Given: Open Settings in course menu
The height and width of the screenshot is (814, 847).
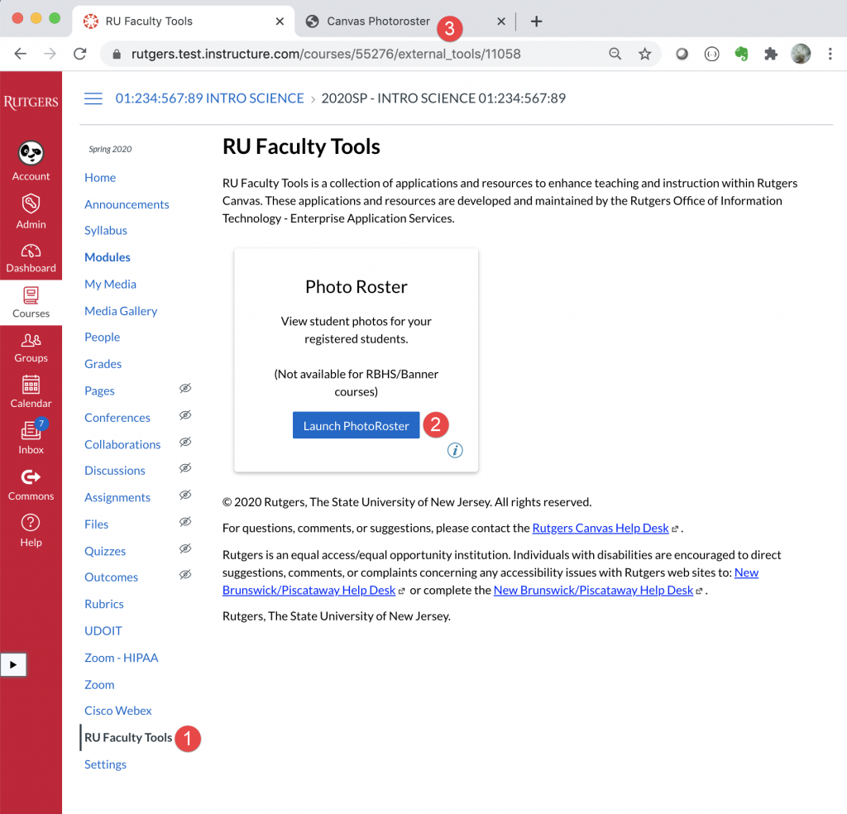Looking at the screenshot, I should pos(105,765).
